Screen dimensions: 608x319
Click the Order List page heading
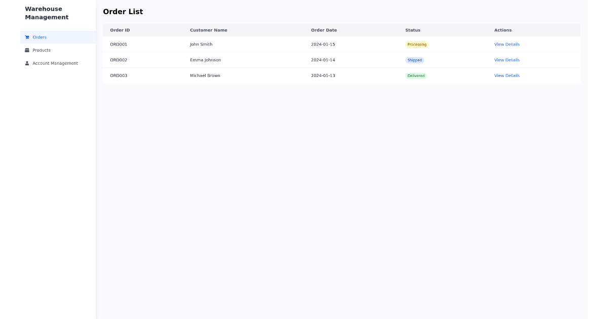(123, 11)
